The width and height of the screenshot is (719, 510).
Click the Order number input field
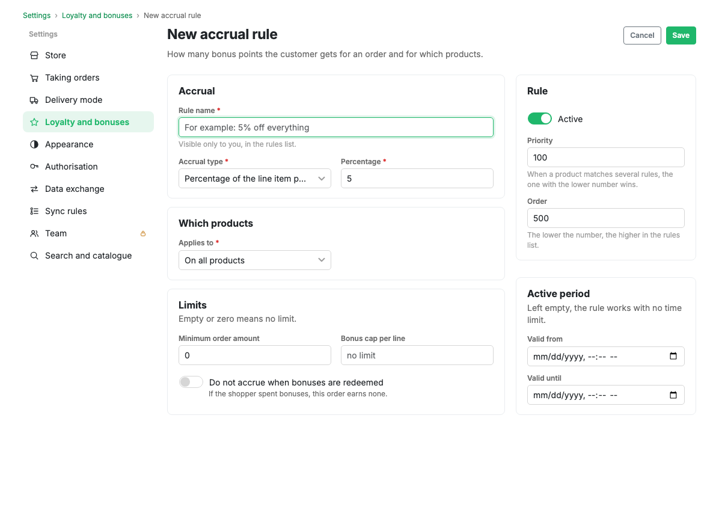point(606,218)
